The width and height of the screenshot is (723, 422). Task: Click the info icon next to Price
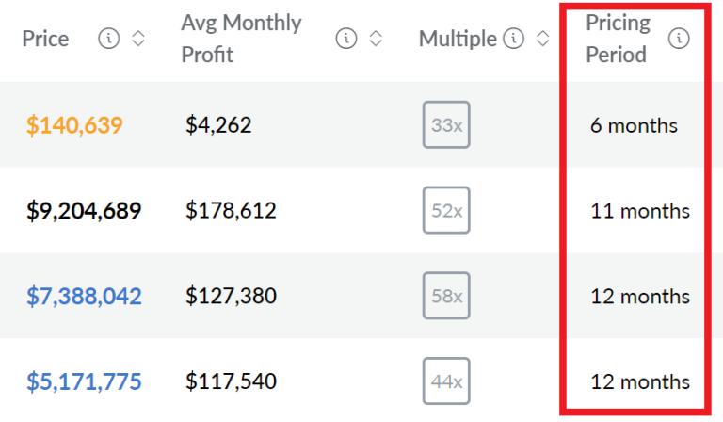109,39
